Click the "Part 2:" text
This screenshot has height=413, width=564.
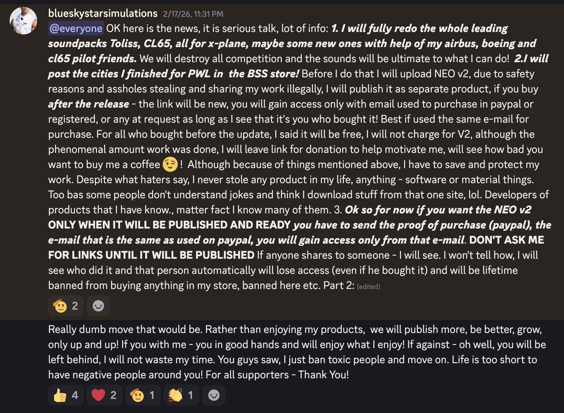pos(338,286)
